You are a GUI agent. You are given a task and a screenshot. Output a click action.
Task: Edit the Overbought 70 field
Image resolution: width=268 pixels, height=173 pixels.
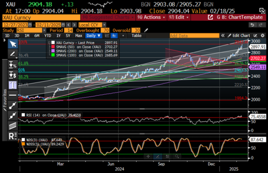[105, 30]
